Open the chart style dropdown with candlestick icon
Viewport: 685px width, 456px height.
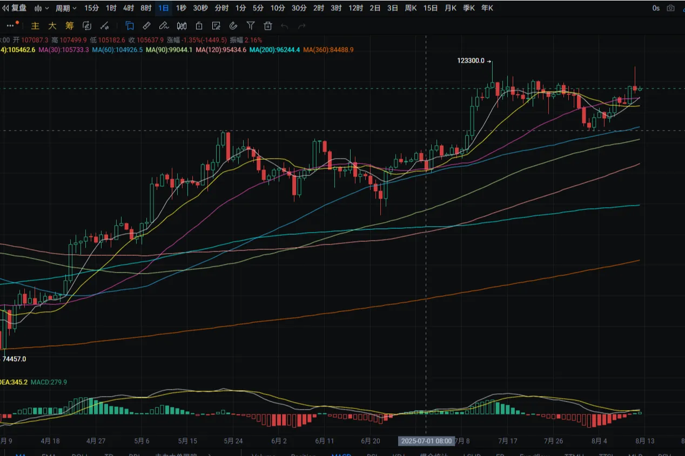[41, 8]
